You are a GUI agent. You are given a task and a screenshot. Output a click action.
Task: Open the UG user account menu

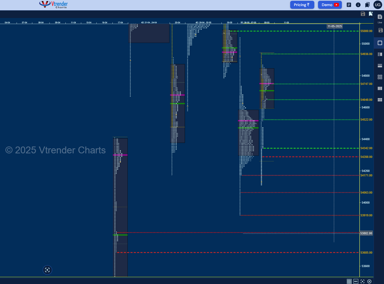[x=378, y=5]
